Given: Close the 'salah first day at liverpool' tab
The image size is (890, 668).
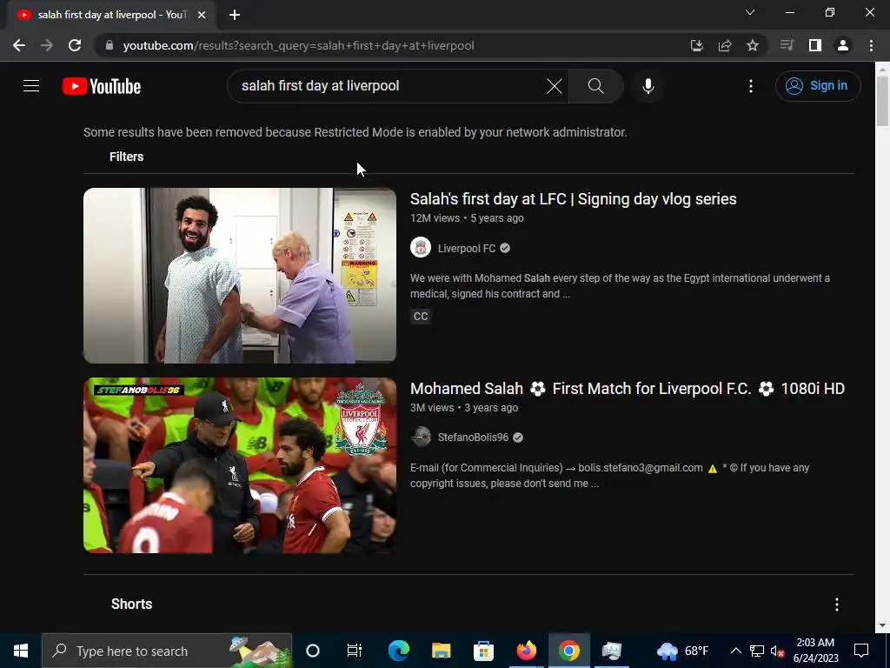Looking at the screenshot, I should (x=202, y=15).
